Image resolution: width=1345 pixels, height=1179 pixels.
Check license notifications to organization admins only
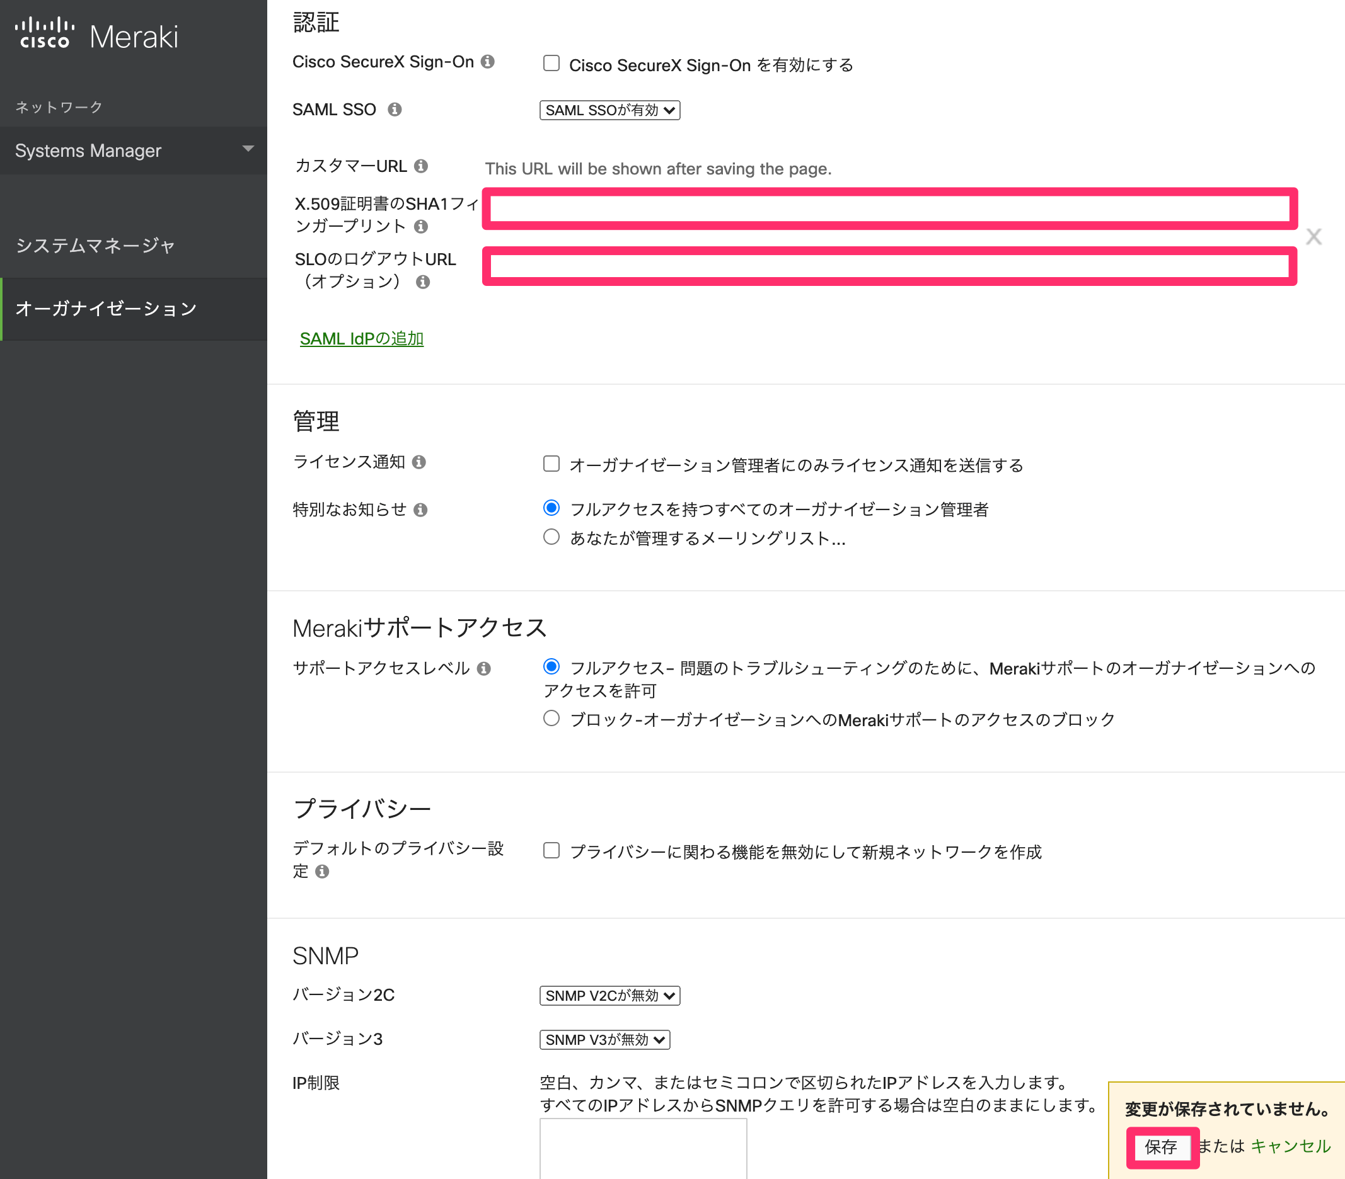pyautogui.click(x=551, y=464)
